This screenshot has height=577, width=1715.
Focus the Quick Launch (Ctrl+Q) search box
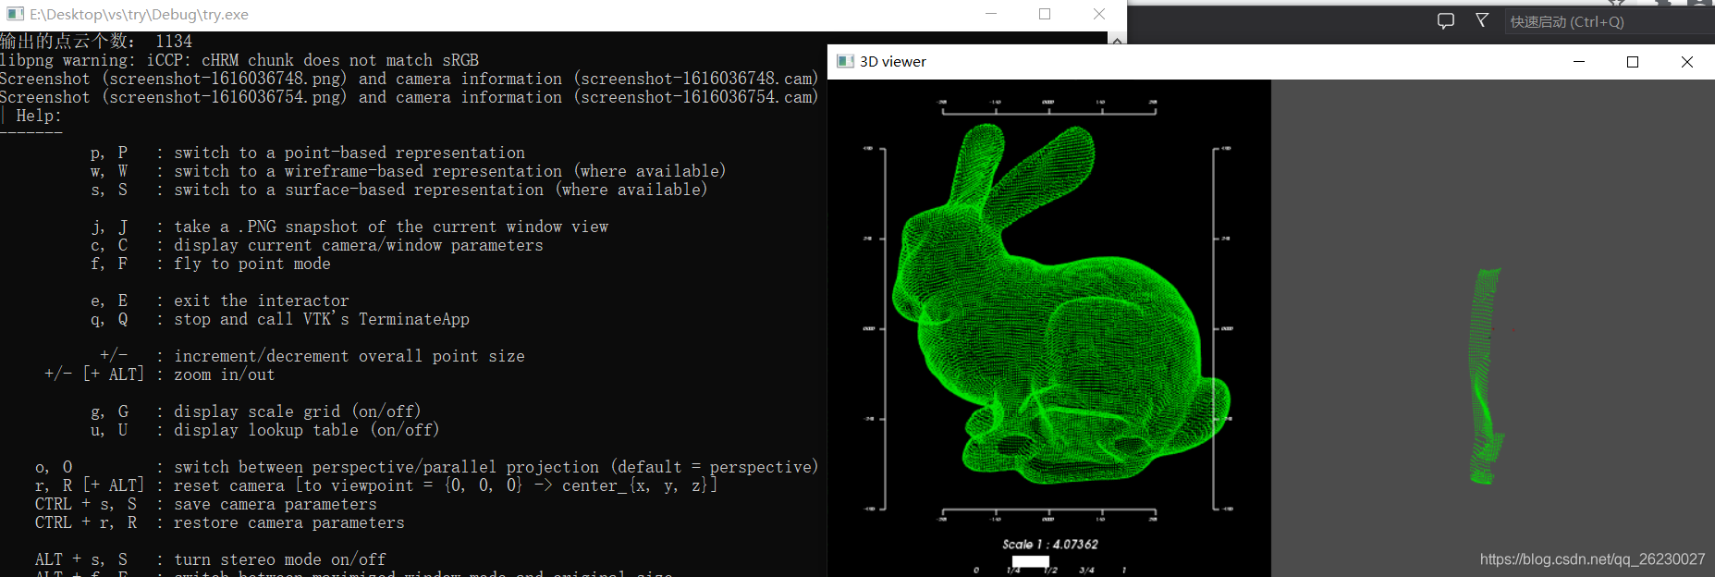pos(1609,21)
